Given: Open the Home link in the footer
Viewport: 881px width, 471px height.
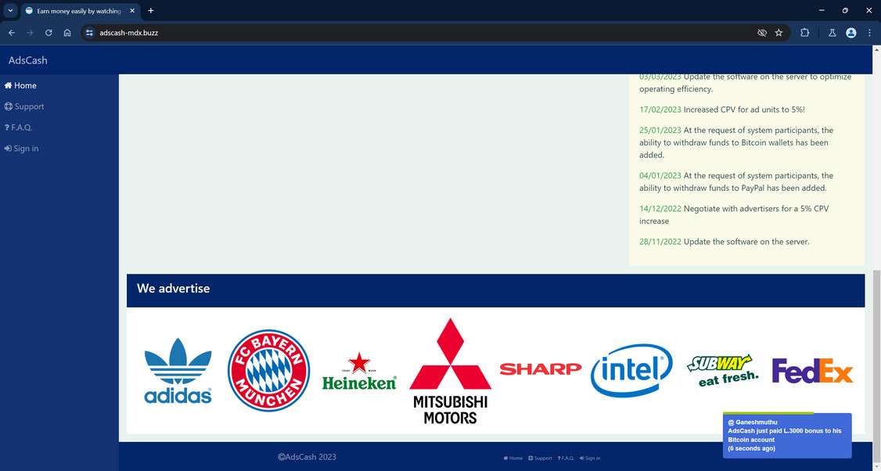Looking at the screenshot, I should click(x=513, y=458).
